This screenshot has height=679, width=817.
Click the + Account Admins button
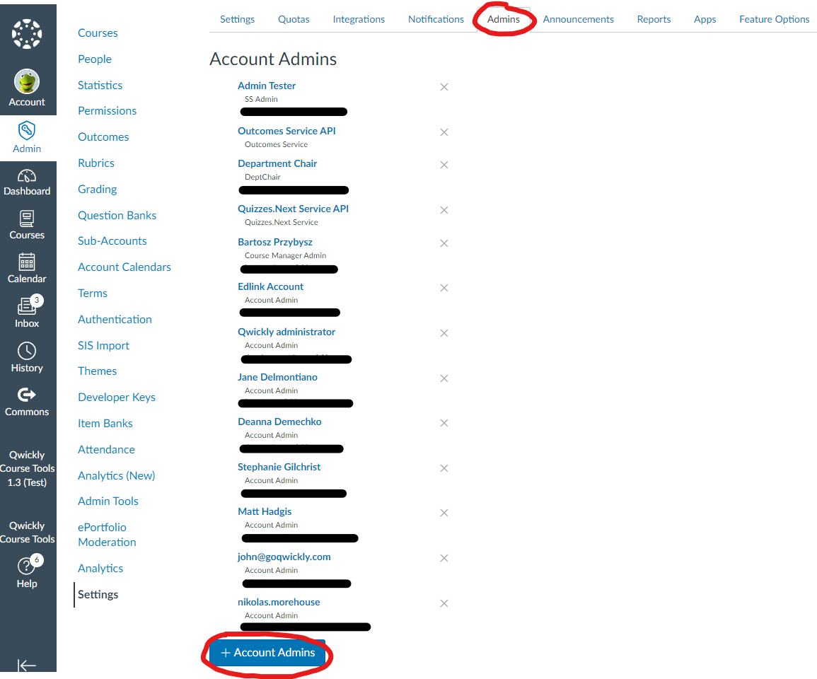268,653
